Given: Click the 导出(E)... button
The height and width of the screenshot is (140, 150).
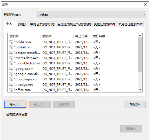Looking at the screenshot, I should tap(40, 104).
